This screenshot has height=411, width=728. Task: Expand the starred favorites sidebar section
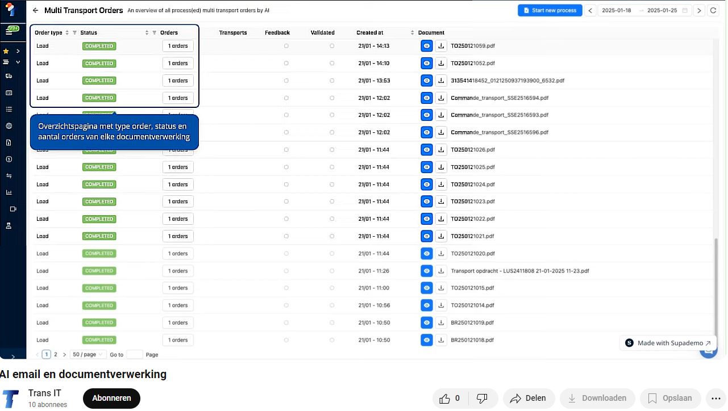click(18, 51)
